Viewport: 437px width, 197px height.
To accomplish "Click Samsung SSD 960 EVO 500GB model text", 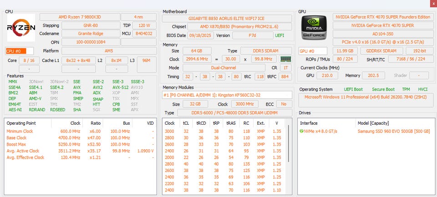I will point(394,131).
